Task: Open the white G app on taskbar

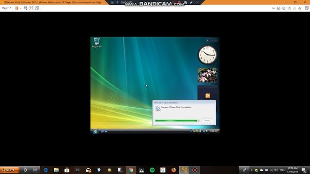Action: pos(163,170)
